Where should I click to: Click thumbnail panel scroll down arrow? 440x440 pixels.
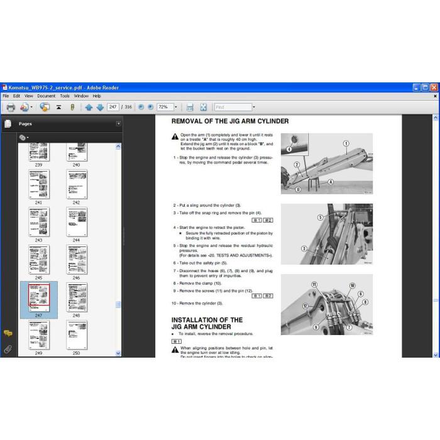(x=118, y=353)
